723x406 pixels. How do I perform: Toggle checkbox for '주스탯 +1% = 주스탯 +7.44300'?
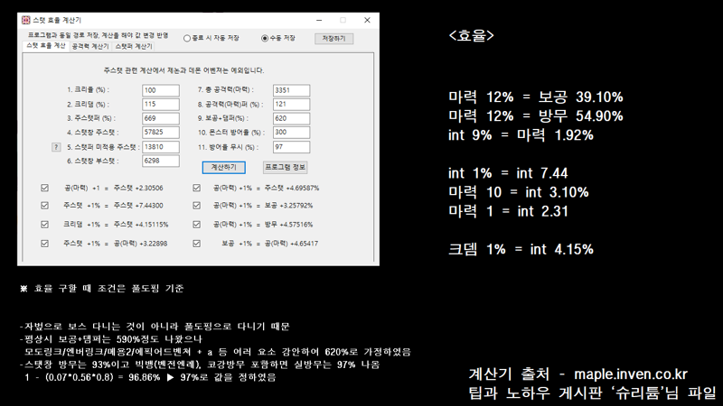tap(44, 206)
